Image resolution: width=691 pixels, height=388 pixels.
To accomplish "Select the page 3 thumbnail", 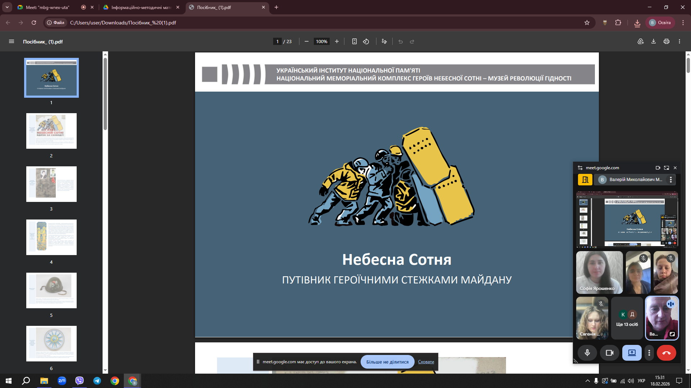I will tap(51, 184).
